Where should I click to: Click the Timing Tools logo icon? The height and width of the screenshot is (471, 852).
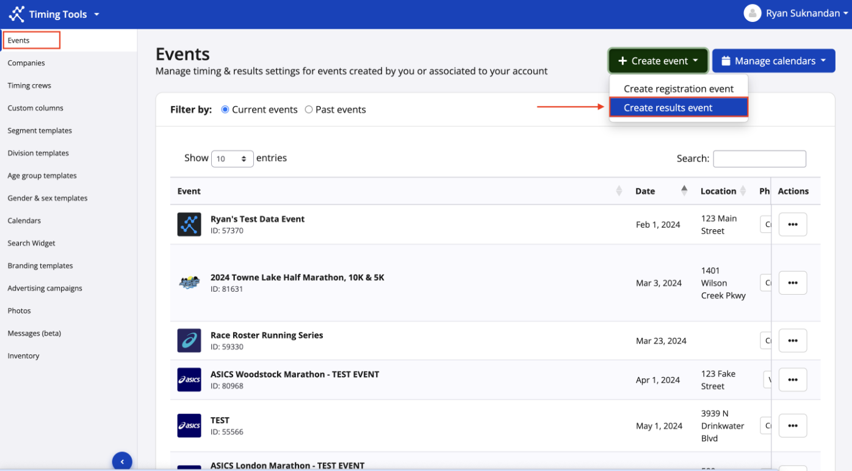pyautogui.click(x=16, y=14)
